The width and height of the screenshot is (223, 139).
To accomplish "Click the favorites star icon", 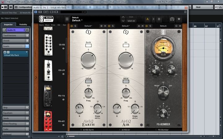I will (179, 19).
